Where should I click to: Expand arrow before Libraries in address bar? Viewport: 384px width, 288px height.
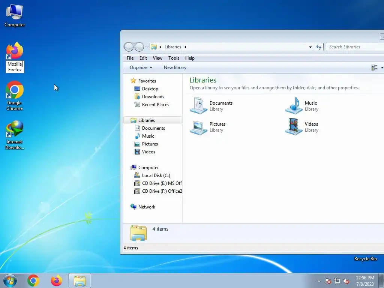tap(160, 47)
